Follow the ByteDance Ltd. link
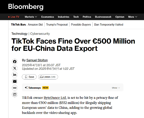Viewport: 144px width, 118px height. [x=55, y=98]
